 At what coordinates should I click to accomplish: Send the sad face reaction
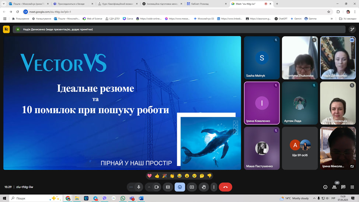click(x=194, y=176)
